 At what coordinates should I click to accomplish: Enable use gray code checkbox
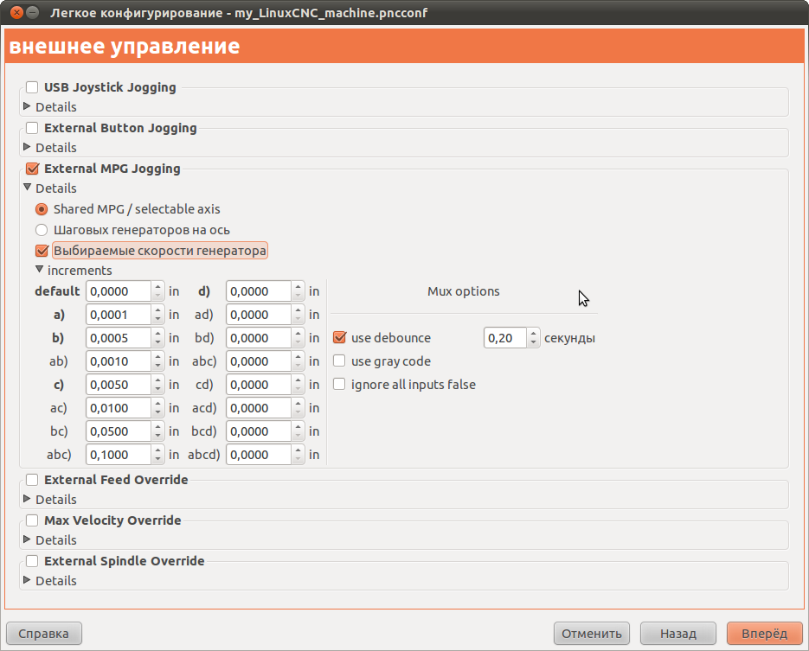[x=339, y=361]
